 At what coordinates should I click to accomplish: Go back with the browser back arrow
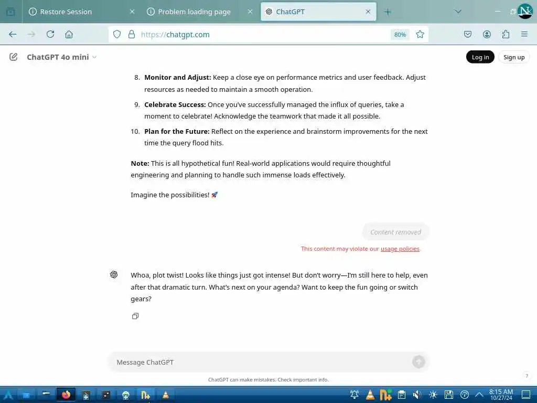click(13, 34)
